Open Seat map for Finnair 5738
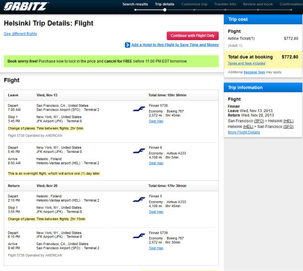303x271 pixels. click(156, 121)
